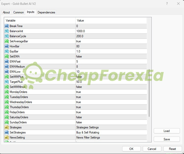This screenshot has width=184, height=154.
Task: Click the Variable column header
Action: coord(40,21)
